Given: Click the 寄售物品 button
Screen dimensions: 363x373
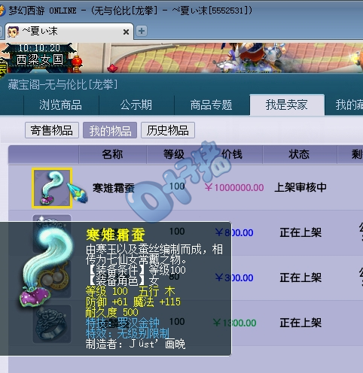Looking at the screenshot, I should point(52,130).
